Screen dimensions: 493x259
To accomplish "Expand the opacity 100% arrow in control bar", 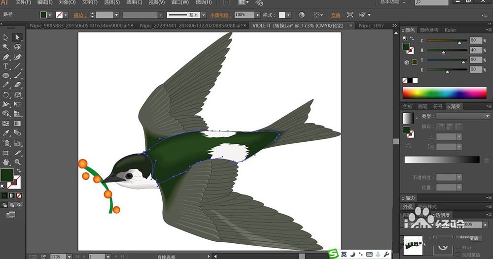I will [x=258, y=15].
